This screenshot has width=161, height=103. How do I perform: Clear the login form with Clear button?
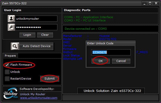45,35
